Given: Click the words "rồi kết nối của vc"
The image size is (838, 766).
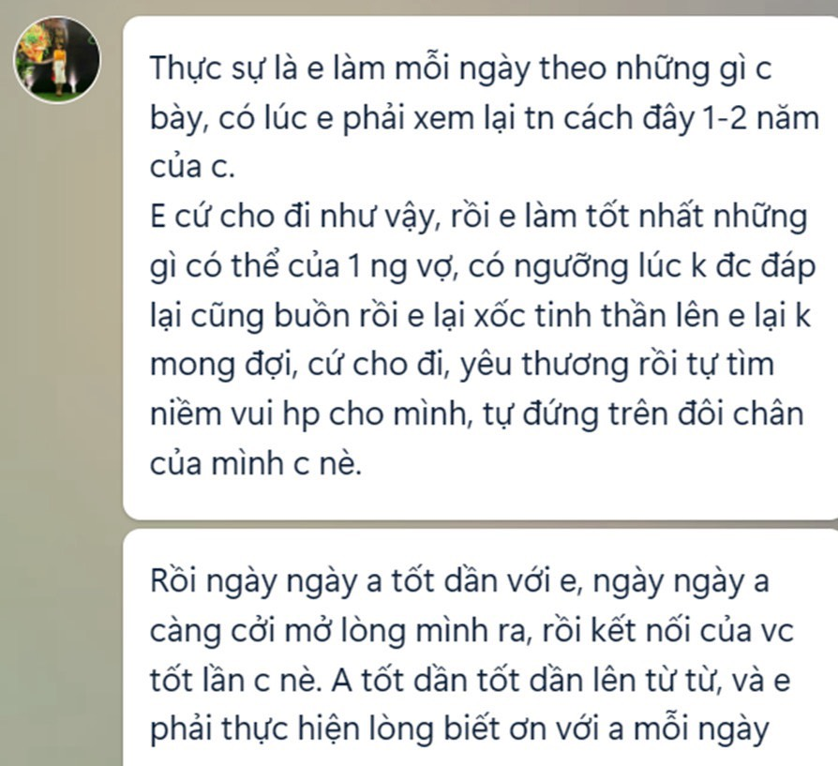Looking at the screenshot, I should coord(667,631).
